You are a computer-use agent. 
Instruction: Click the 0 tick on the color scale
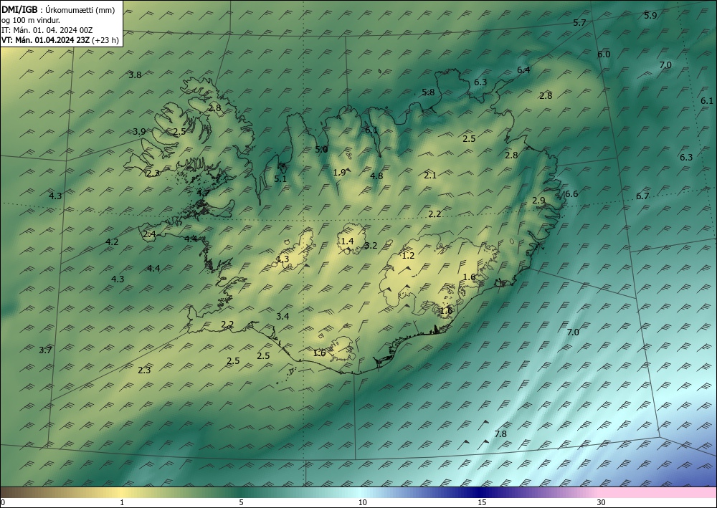coord(3,503)
